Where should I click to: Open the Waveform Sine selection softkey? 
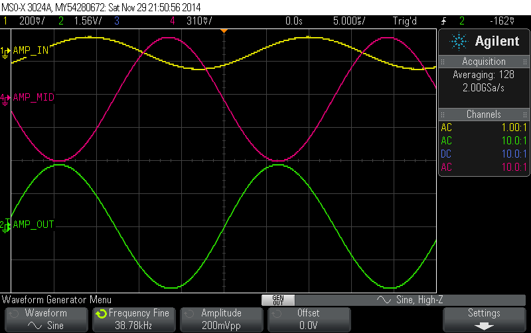pyautogui.click(x=46, y=319)
